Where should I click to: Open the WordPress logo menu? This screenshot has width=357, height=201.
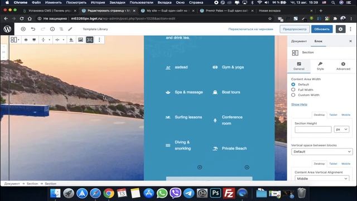(x=7, y=29)
